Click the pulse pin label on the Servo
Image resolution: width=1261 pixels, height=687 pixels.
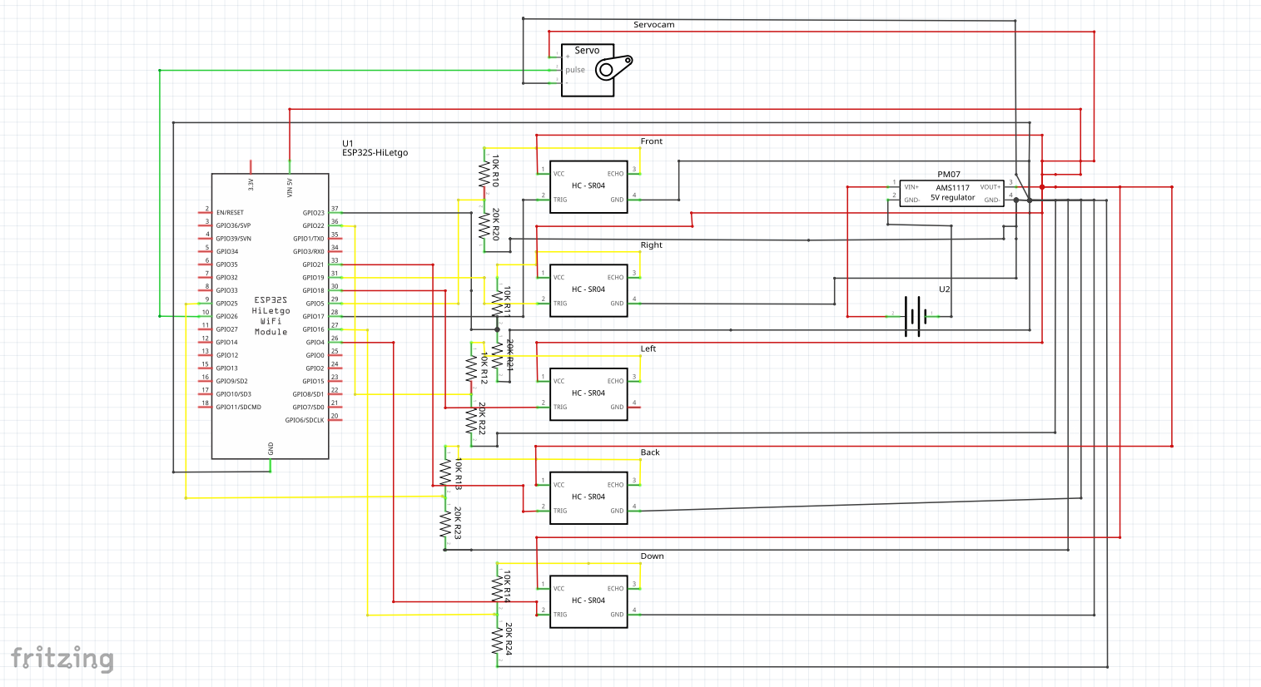pyautogui.click(x=575, y=70)
